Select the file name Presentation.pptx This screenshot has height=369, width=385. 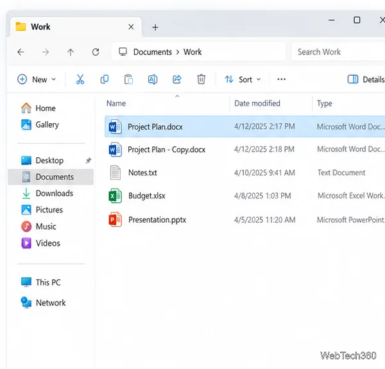(157, 219)
